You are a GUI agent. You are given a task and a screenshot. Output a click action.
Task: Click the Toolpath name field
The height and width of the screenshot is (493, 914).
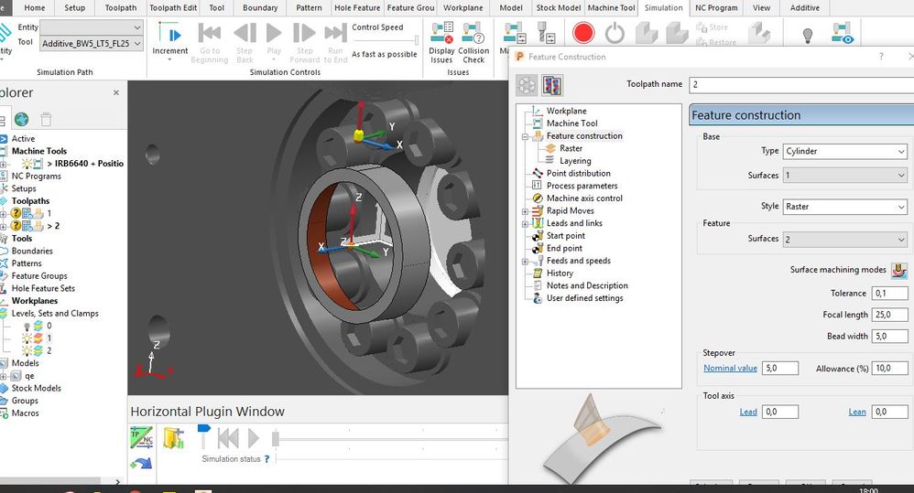(801, 85)
